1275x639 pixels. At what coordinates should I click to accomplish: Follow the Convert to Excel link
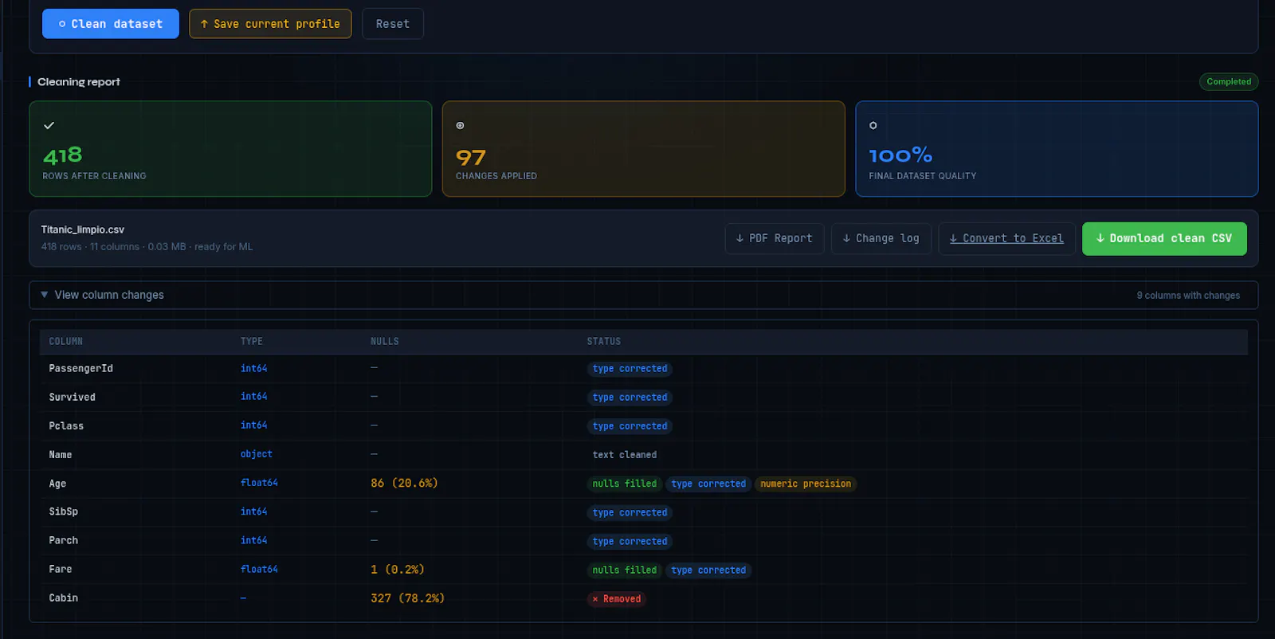coord(1006,238)
